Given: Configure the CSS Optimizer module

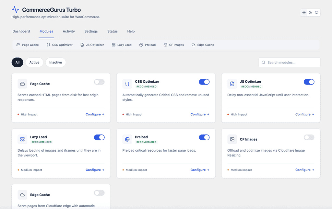Looking at the screenshot, I should [x=200, y=114].
